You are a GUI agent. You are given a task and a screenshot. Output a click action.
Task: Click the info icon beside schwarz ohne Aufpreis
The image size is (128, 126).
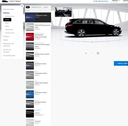[x=43, y=115]
